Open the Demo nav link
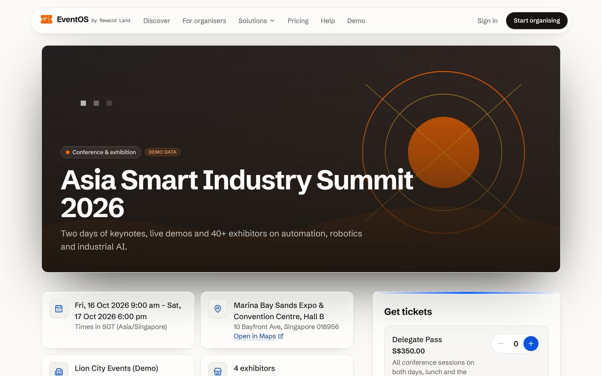The height and width of the screenshot is (376, 602). click(356, 21)
